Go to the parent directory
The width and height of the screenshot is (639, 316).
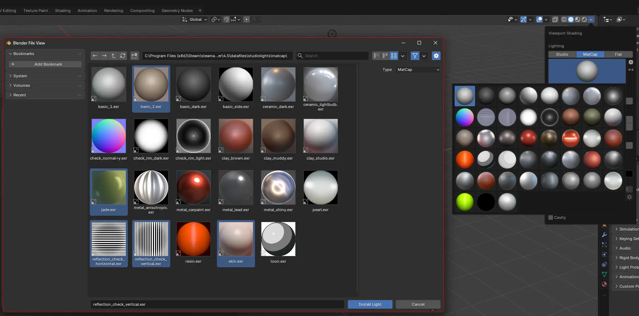click(113, 56)
